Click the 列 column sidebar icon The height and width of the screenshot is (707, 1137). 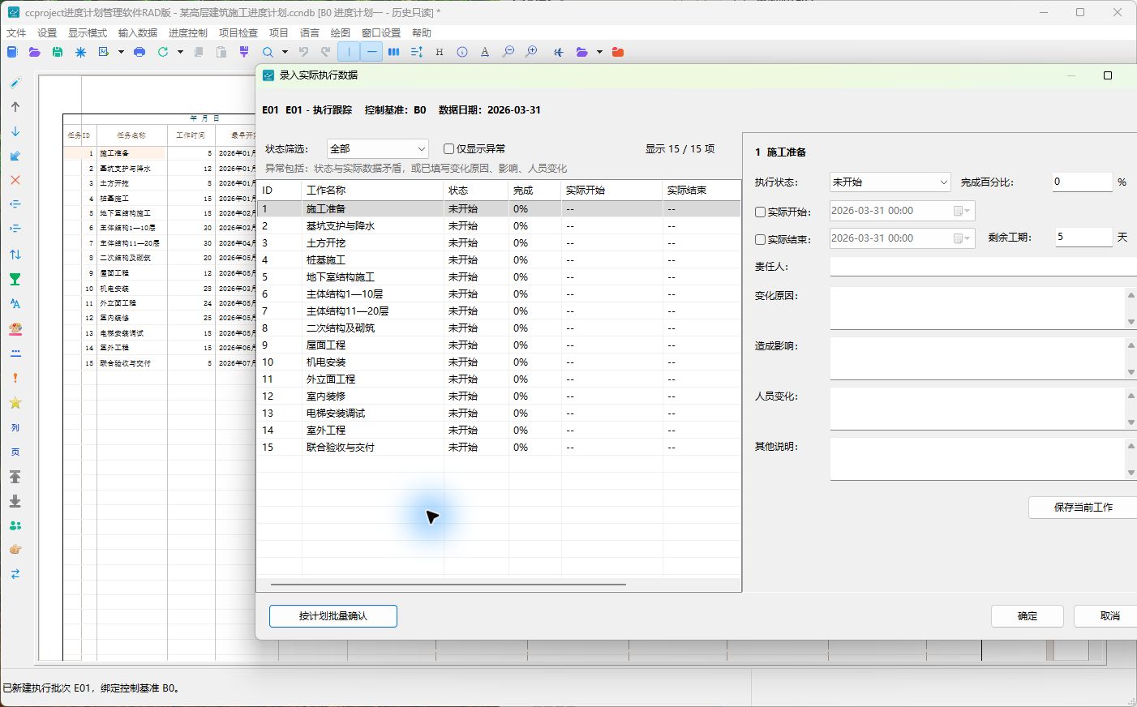15,427
